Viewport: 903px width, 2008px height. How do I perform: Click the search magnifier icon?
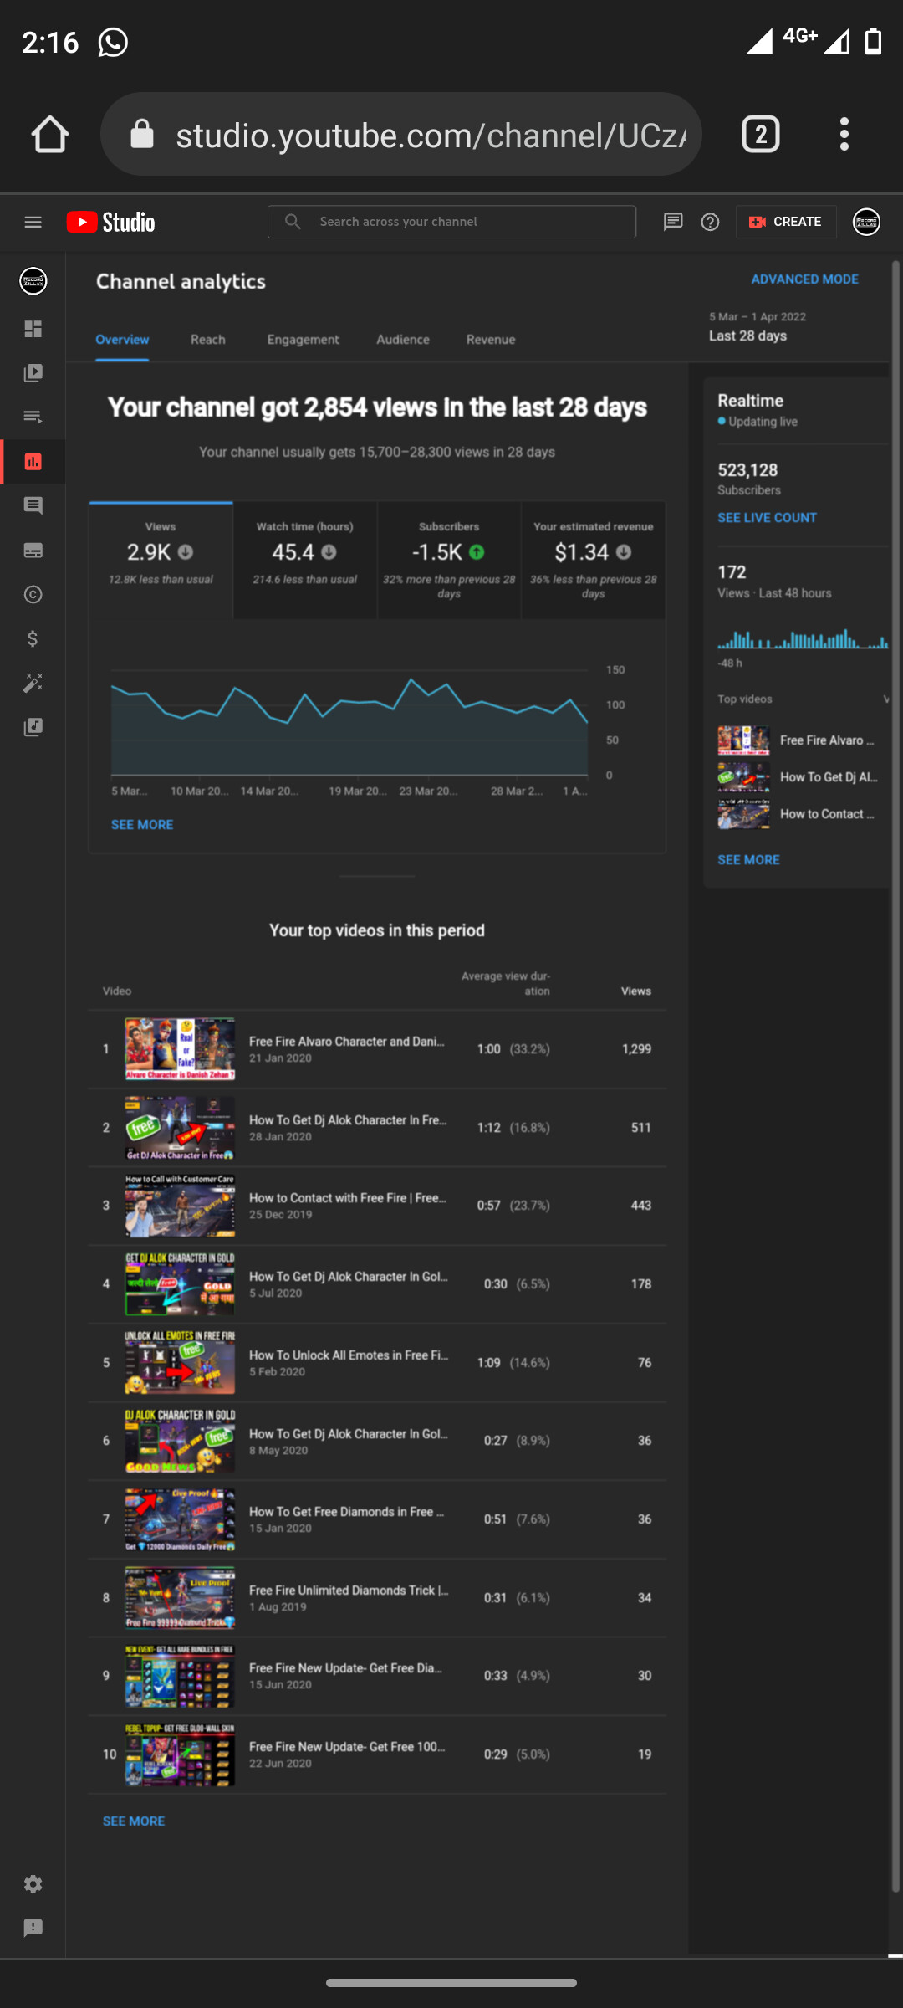coord(293,222)
